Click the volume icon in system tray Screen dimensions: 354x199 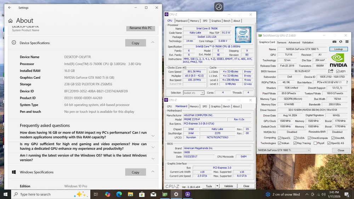[x=324, y=194]
